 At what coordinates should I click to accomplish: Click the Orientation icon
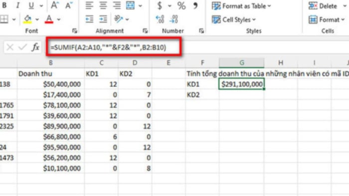(119, 19)
